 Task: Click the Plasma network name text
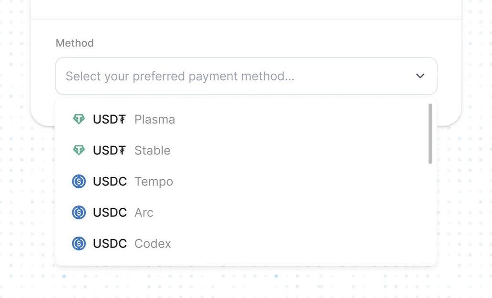point(154,119)
